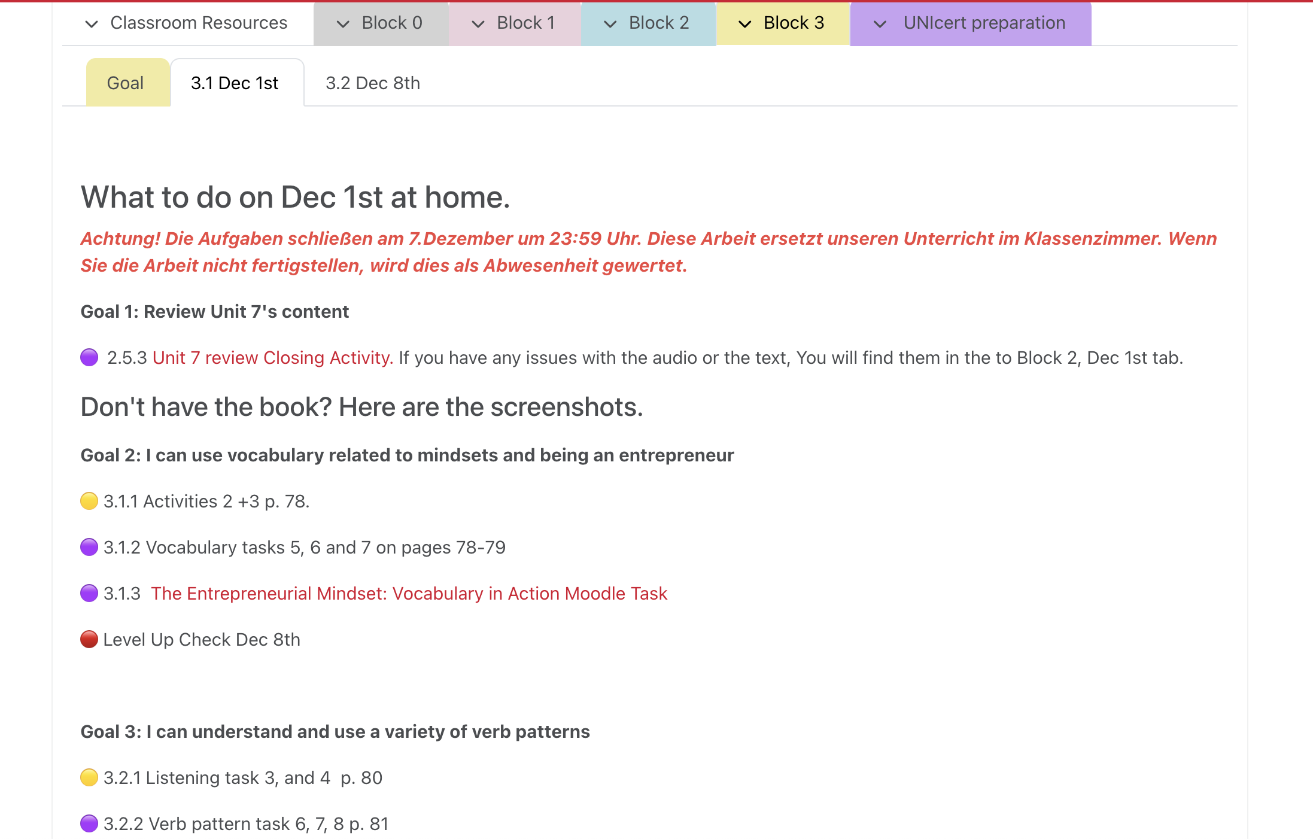Viewport: 1313px width, 839px height.
Task: Click yellow circle beside 3.2.1 Listening task
Action: coord(89,777)
